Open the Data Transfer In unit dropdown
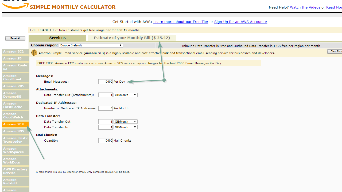Image resolution: width=342 pixels, height=192 pixels. 126,127
